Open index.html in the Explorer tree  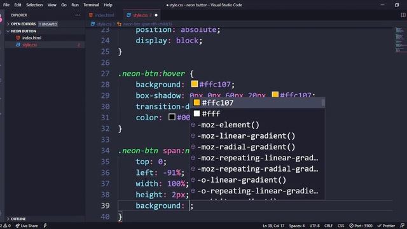32,38
